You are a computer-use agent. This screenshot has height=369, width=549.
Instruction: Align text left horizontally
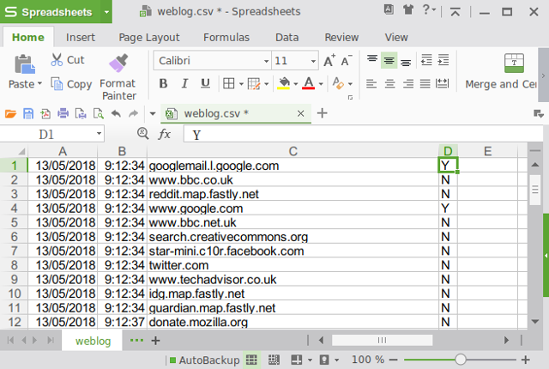(371, 83)
